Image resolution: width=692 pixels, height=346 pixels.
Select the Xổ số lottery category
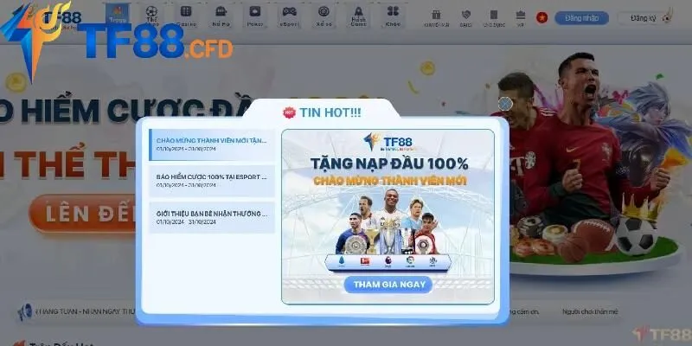324,16
